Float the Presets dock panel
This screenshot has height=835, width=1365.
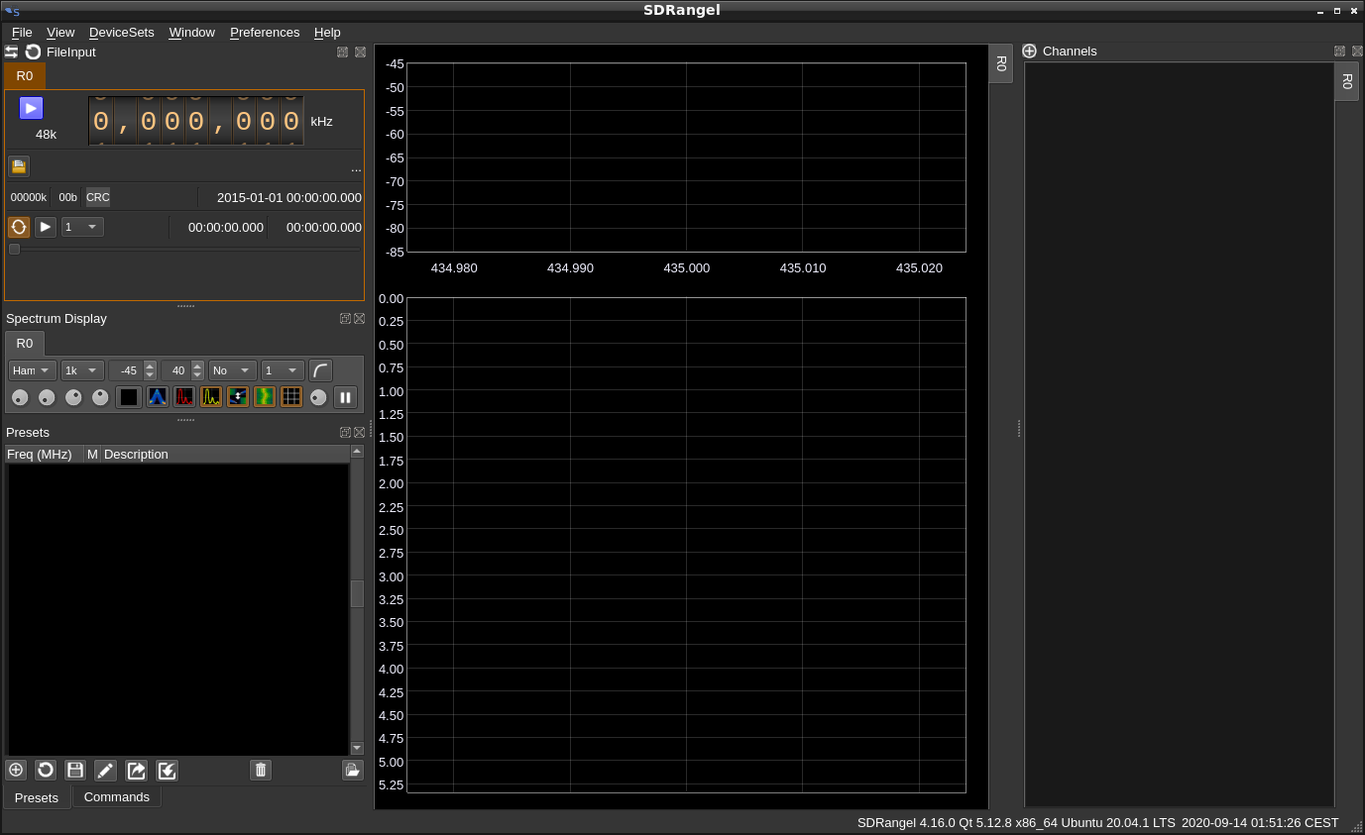345,433
